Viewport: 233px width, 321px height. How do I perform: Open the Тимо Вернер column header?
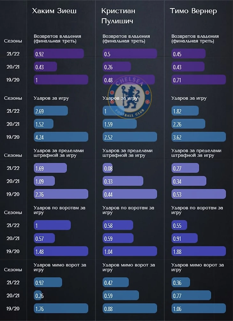click(193, 11)
